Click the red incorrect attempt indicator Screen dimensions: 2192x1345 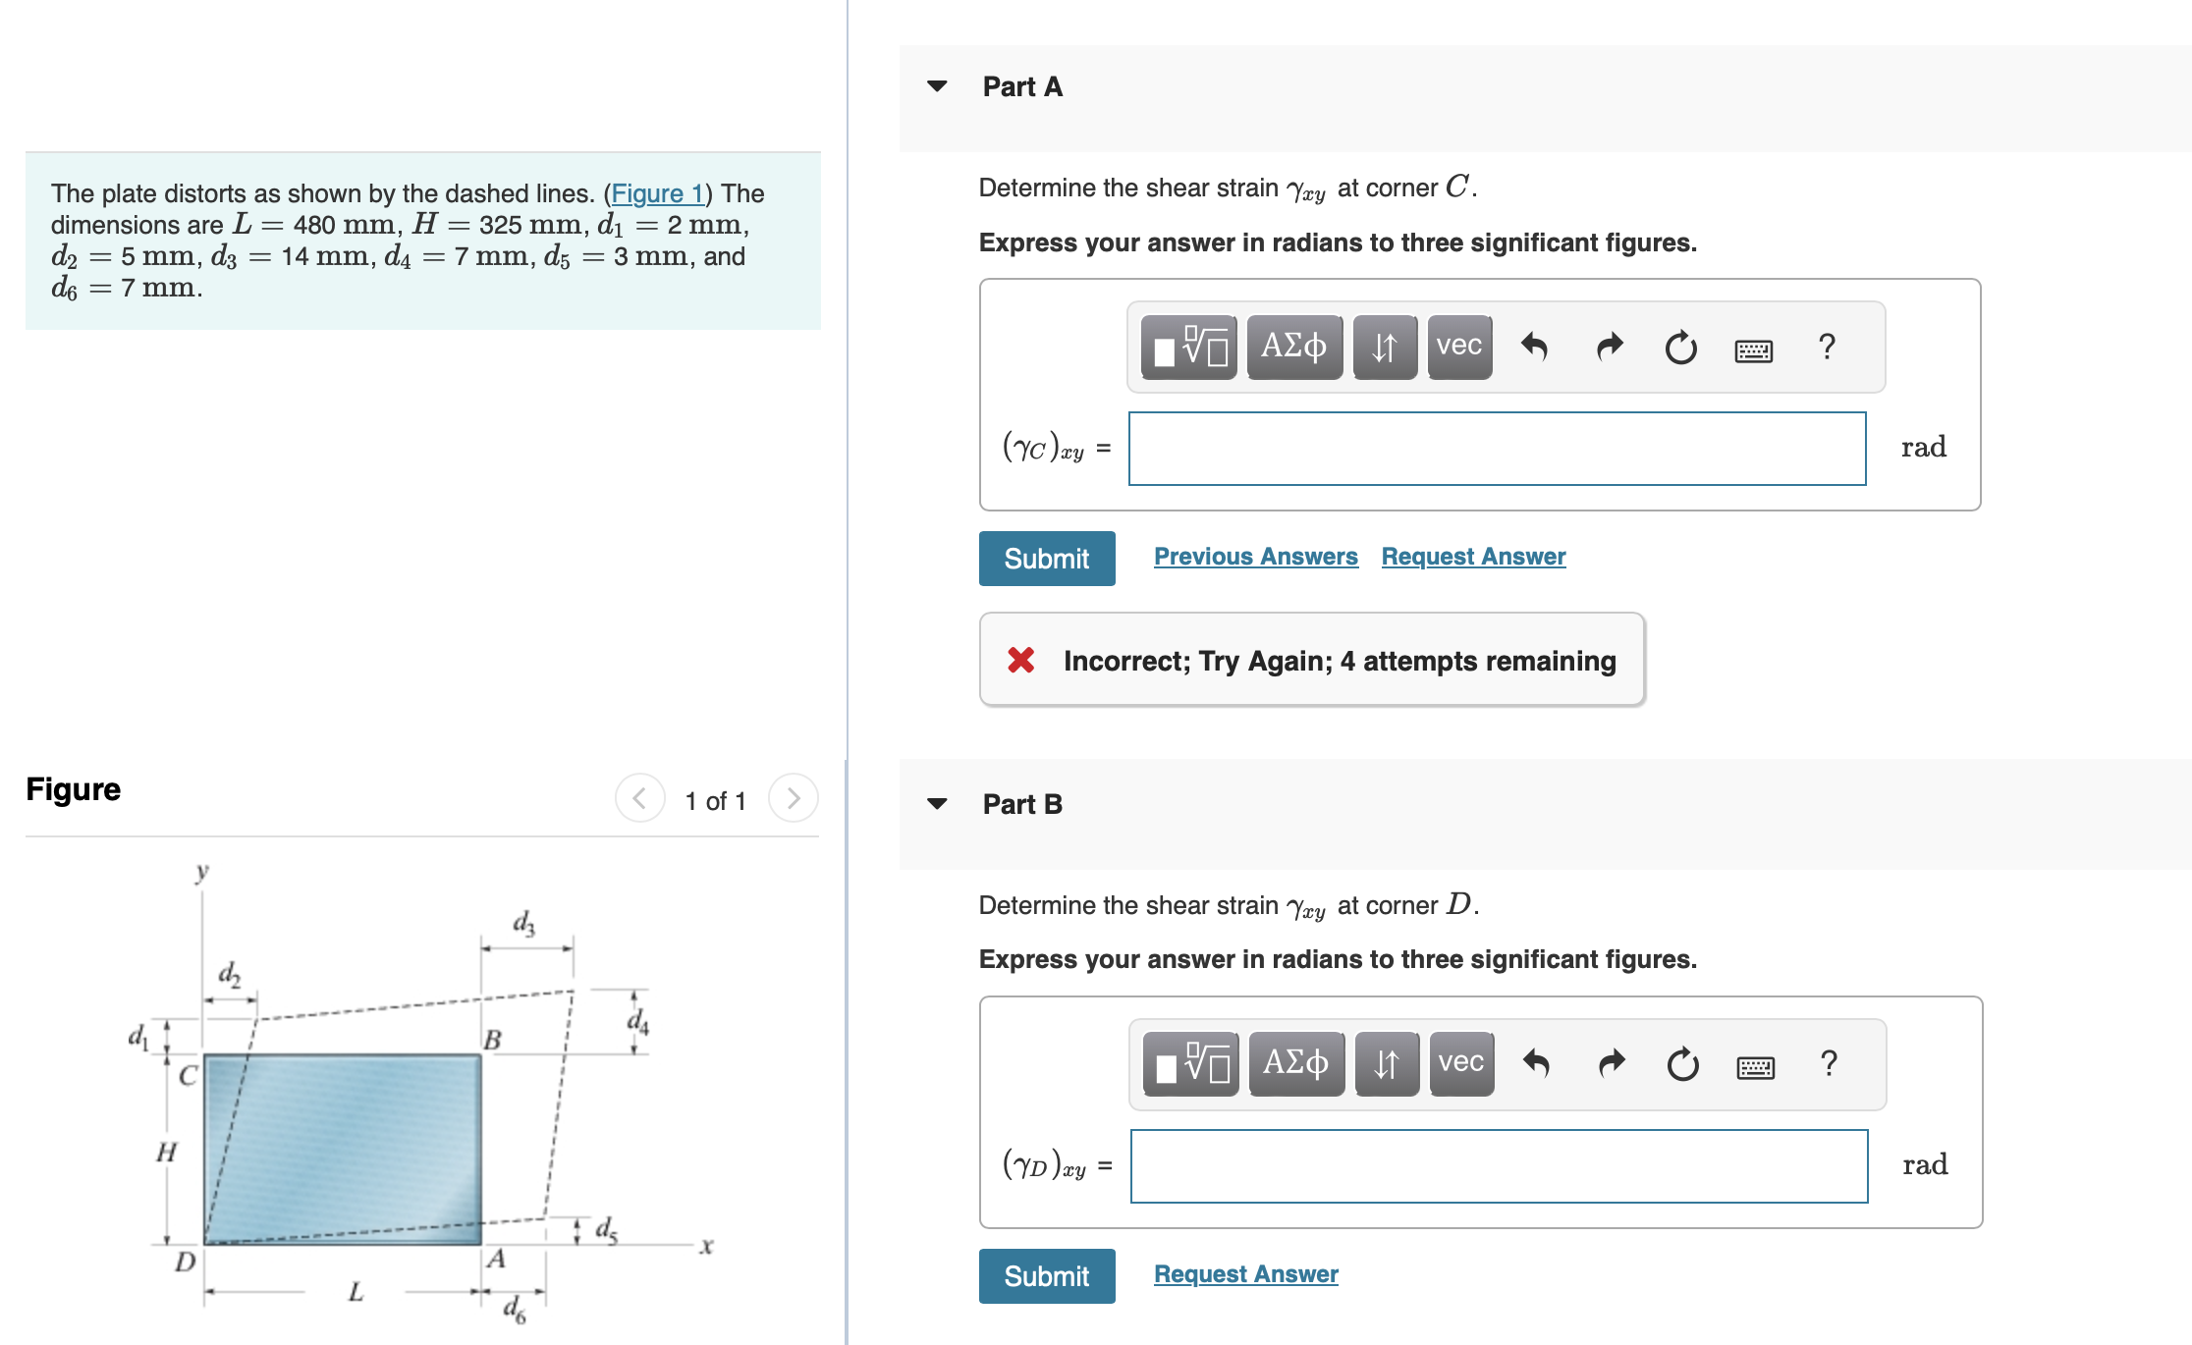pos(1021,660)
